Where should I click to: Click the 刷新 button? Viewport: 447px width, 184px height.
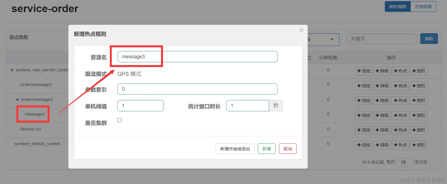coord(429,39)
